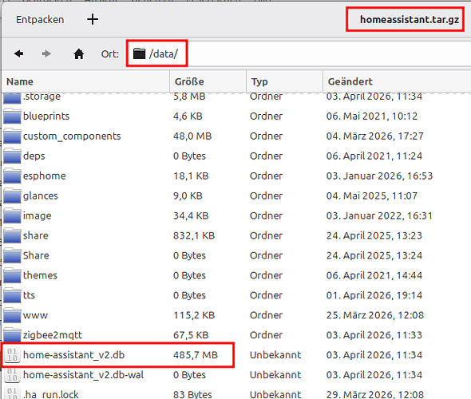Click the homeassistant.tar.gz title text
471x399 pixels.
click(x=410, y=19)
